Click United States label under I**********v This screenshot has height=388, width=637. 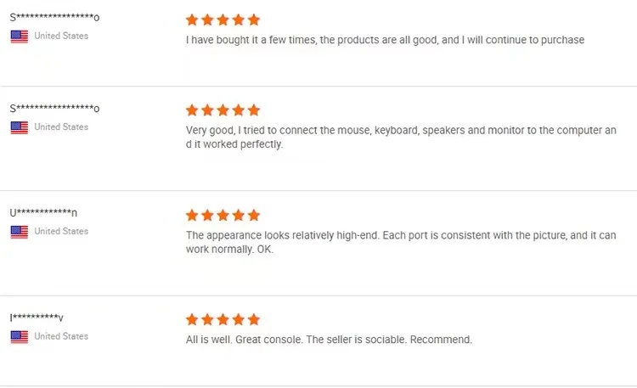tap(61, 336)
